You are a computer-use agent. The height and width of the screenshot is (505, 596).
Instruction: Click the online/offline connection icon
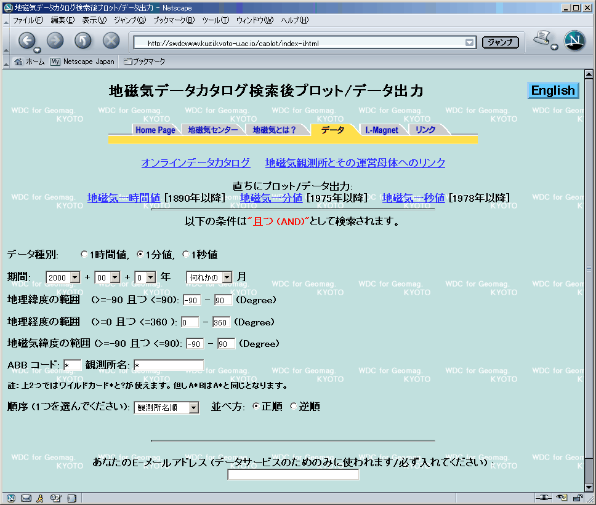tap(544, 498)
